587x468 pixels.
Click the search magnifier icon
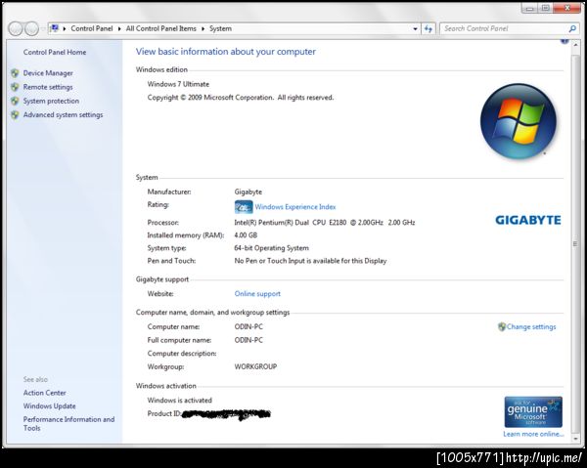(572, 28)
